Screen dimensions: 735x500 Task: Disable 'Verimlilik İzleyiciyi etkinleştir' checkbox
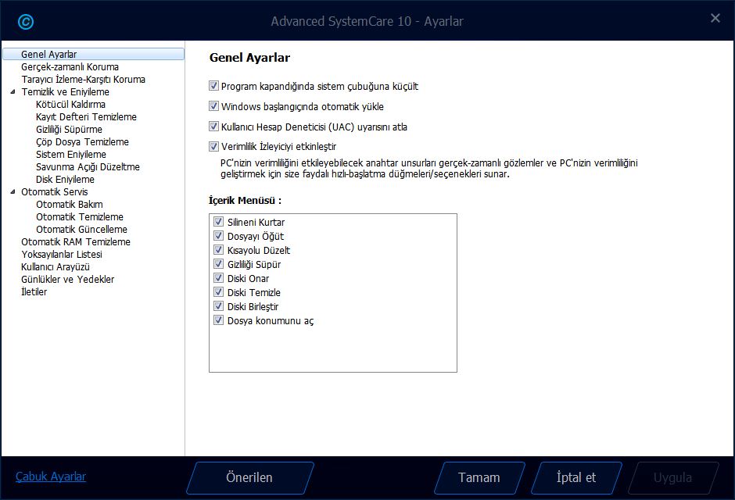pos(213,147)
